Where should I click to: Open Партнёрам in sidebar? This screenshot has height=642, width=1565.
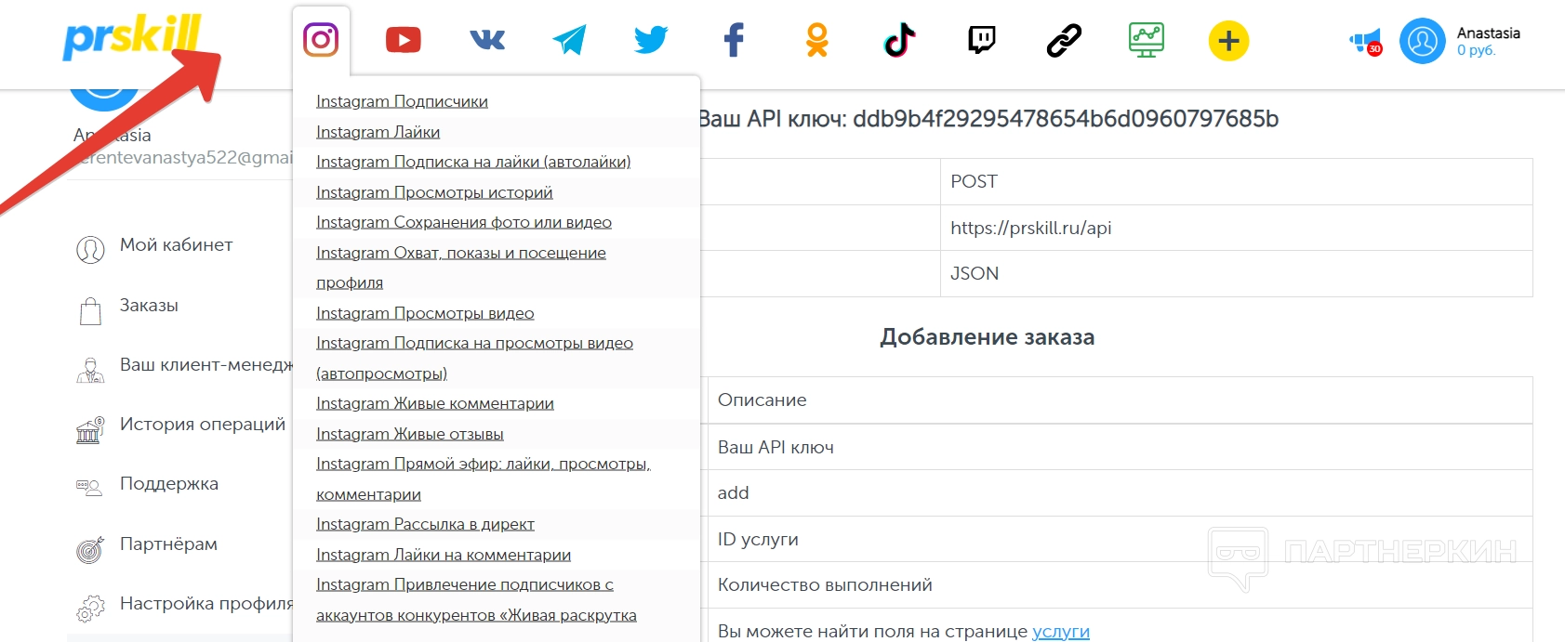[168, 544]
